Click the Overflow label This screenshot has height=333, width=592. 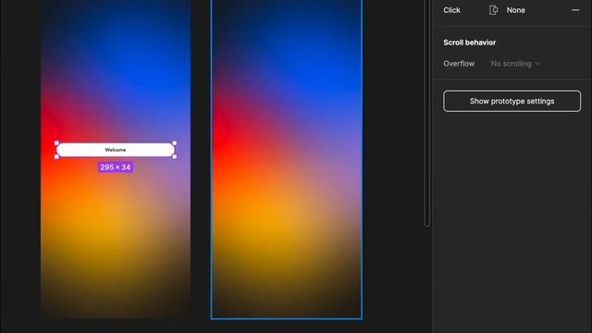pyautogui.click(x=459, y=64)
